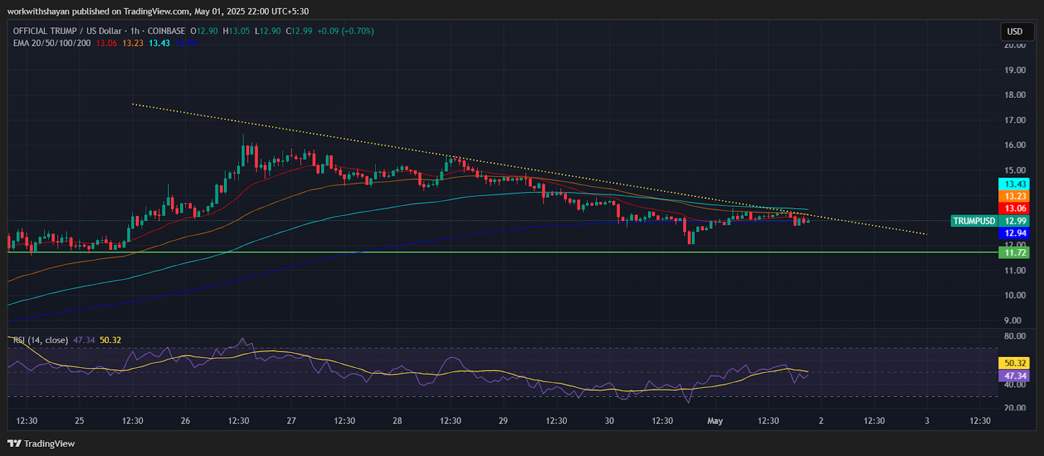Click date 30 on the time axis
This screenshot has width=1044, height=456.
pyautogui.click(x=609, y=421)
